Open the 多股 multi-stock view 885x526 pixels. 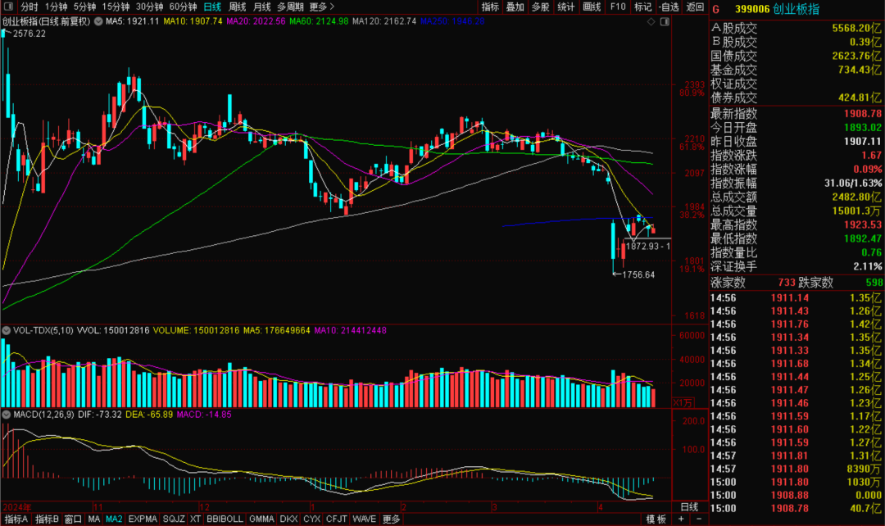click(541, 7)
